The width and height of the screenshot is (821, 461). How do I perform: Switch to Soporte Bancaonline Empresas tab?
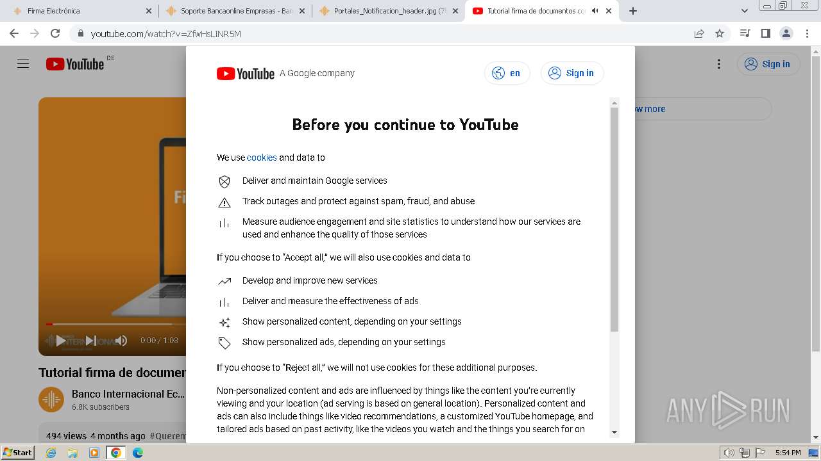234,11
